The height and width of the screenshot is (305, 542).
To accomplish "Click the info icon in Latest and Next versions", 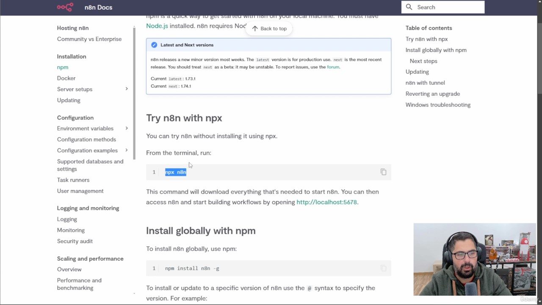I will click(154, 45).
